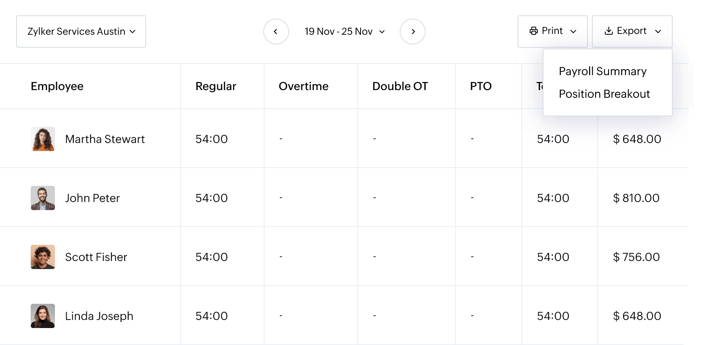Go to previous week with left arrow
Screen dimensions: 709x345
point(276,32)
